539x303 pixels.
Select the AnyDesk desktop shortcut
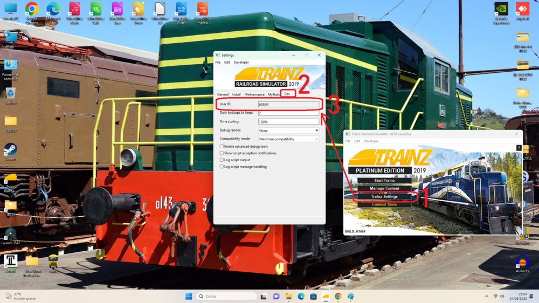click(522, 12)
